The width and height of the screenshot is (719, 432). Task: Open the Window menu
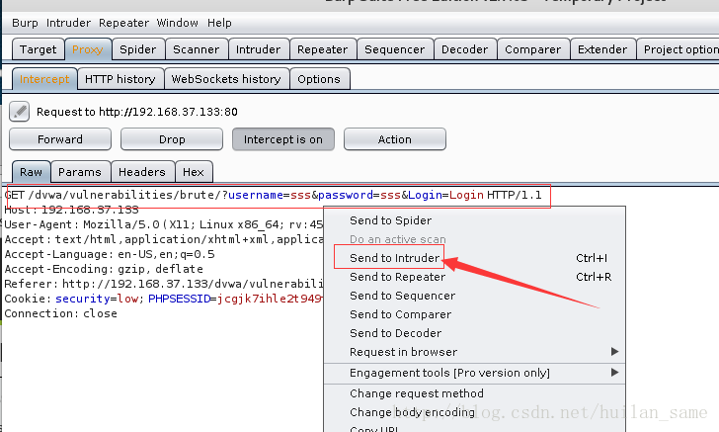pos(178,23)
